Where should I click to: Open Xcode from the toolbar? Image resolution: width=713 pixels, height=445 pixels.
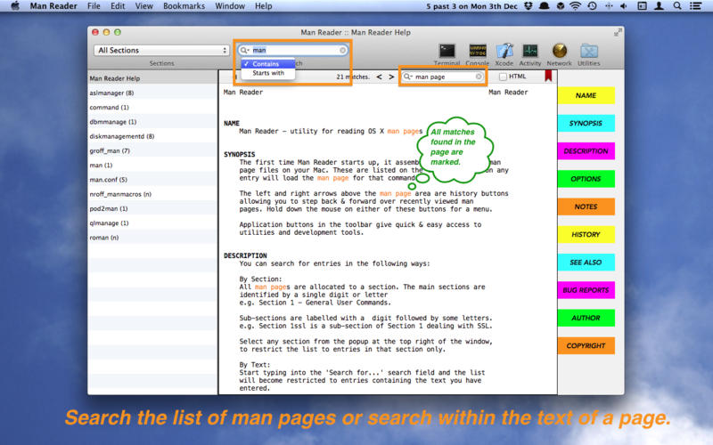coord(504,52)
